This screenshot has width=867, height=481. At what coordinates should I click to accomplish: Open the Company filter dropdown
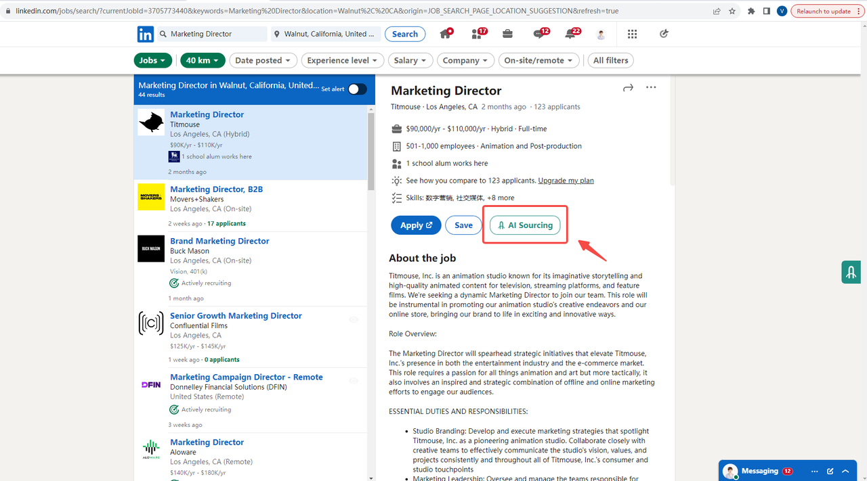[465, 60]
